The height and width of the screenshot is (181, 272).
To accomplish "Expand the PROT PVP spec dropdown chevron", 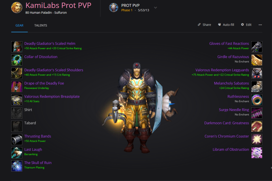I will 155,8.
